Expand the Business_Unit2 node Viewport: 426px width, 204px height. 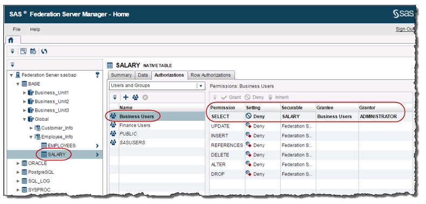pos(25,101)
